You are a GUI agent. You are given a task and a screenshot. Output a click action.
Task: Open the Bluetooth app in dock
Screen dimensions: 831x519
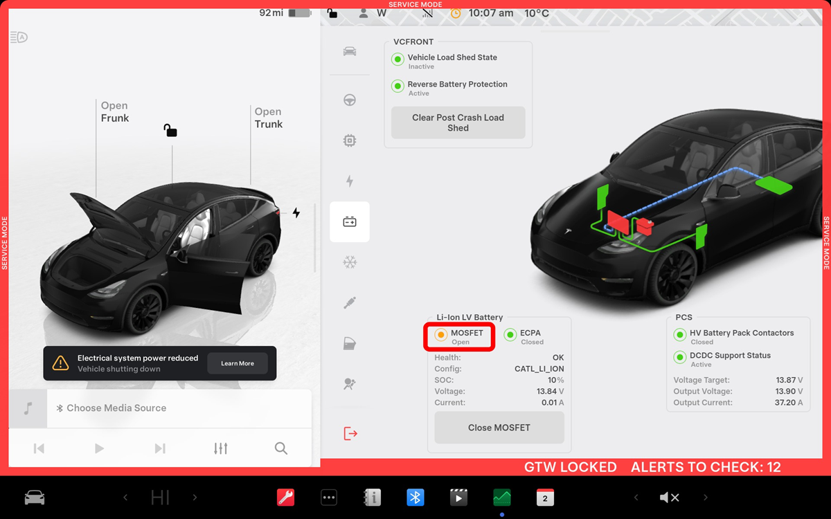(415, 498)
